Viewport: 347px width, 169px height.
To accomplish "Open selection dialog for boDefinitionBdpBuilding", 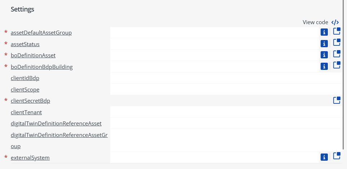I will (x=337, y=65).
